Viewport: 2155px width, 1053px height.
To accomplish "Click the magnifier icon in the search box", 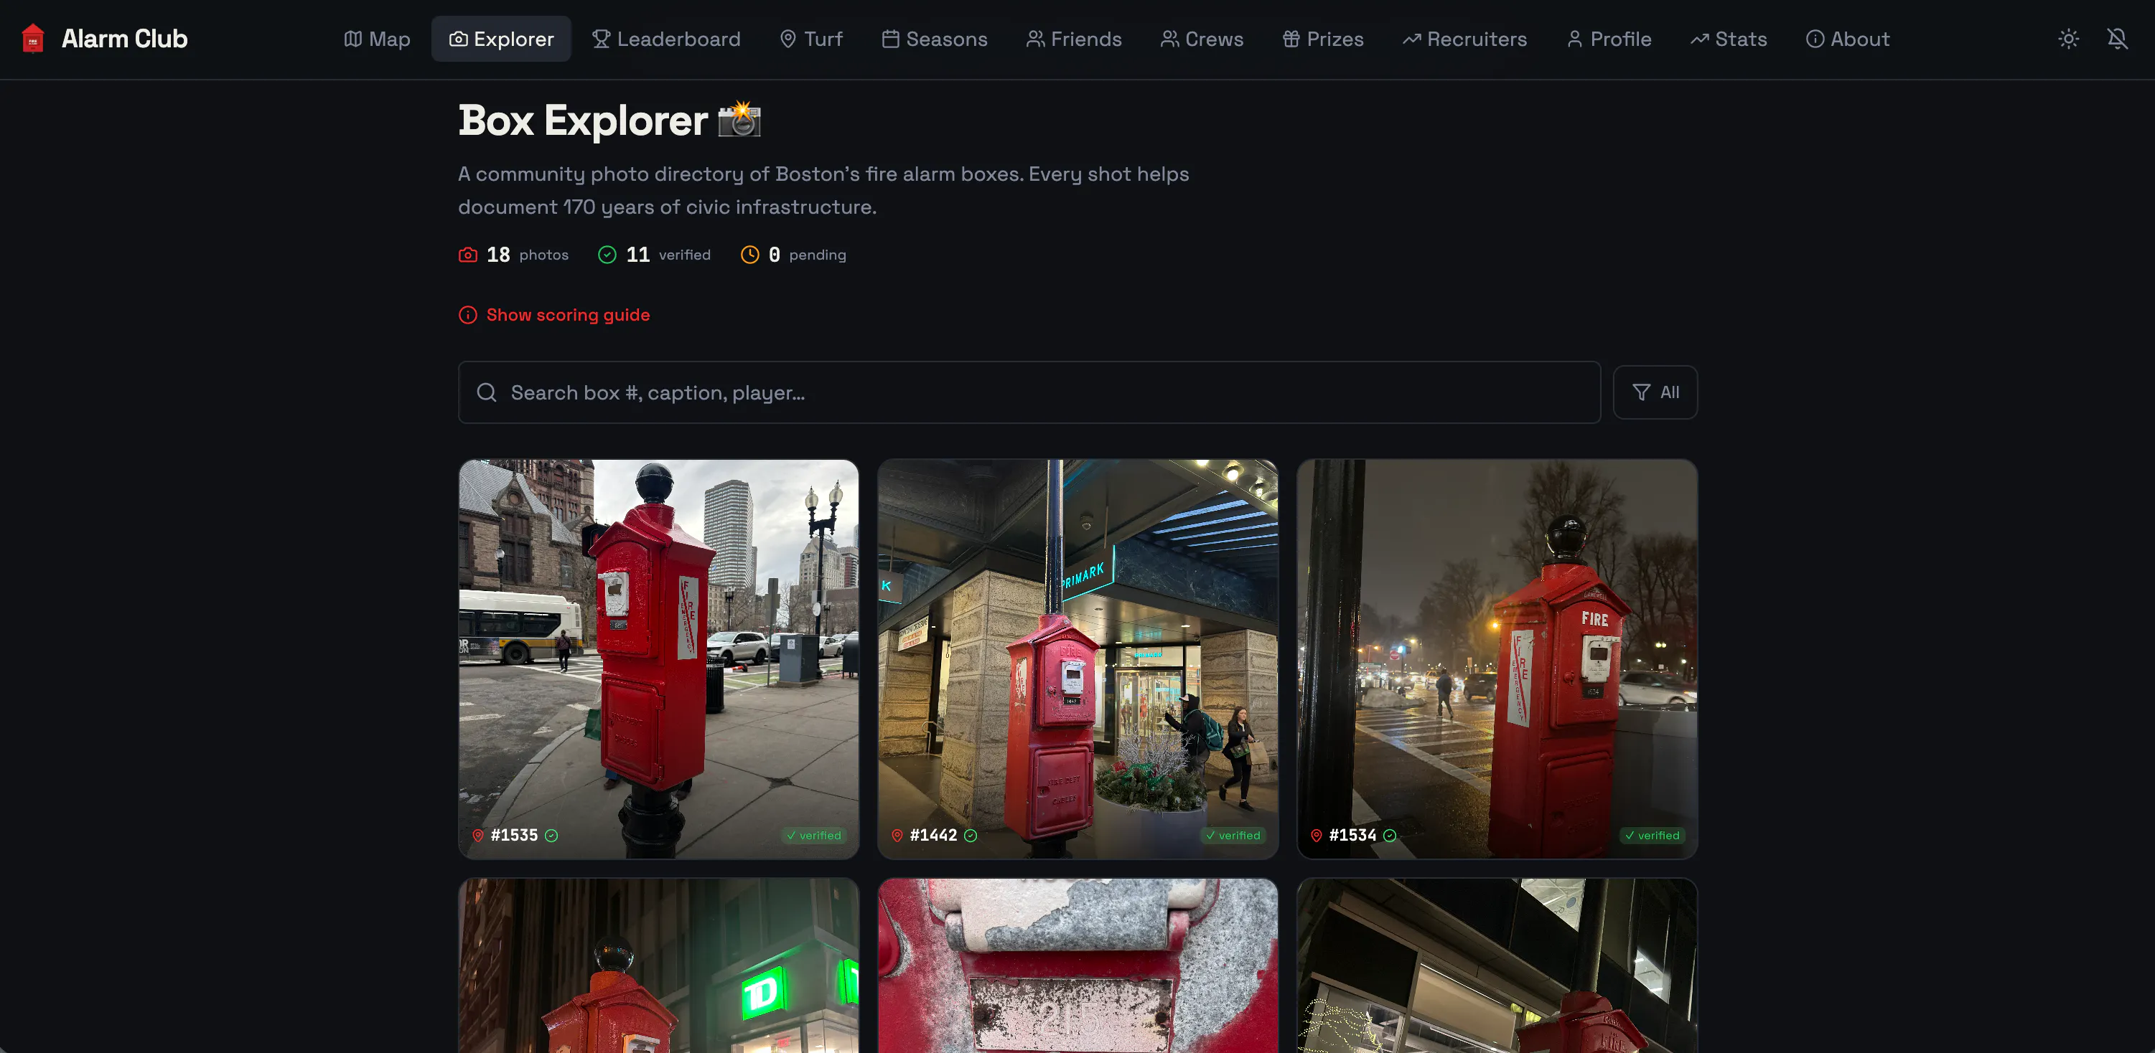I will pos(486,393).
